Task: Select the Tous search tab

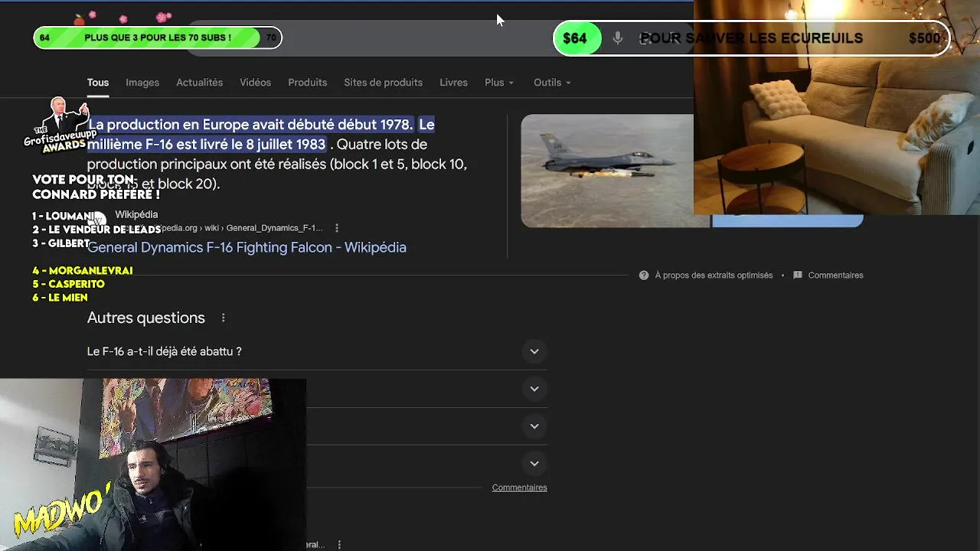Action: click(97, 83)
